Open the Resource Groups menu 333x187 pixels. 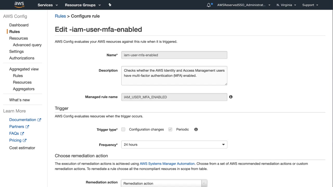(x=82, y=5)
